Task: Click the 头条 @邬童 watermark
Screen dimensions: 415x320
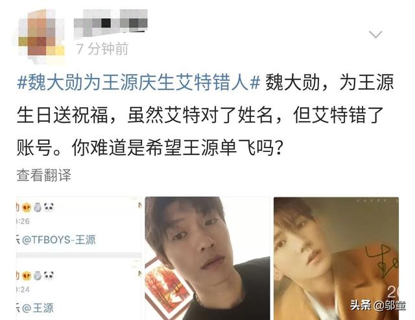Action: [378, 306]
